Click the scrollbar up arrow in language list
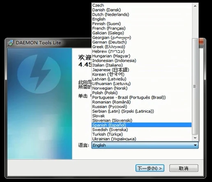This screenshot has width=212, height=182. [195, 6]
